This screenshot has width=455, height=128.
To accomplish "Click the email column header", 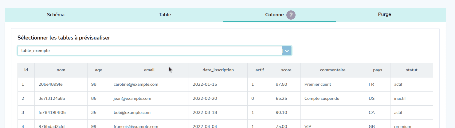I will click(149, 70).
